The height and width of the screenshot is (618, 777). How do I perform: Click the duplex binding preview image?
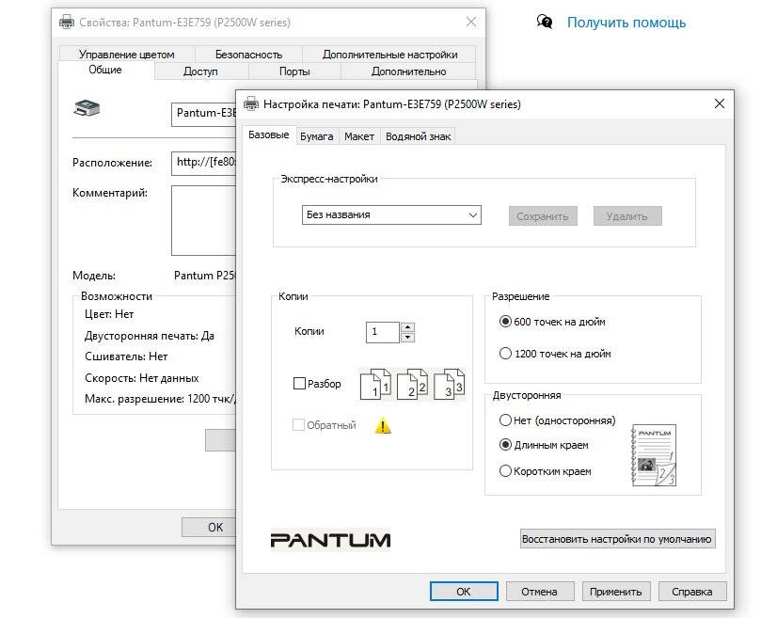(654, 455)
